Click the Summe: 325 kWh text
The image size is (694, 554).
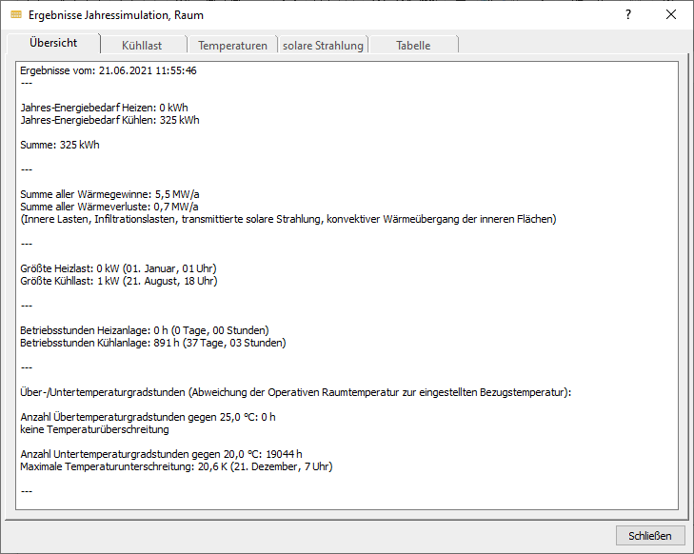(60, 145)
